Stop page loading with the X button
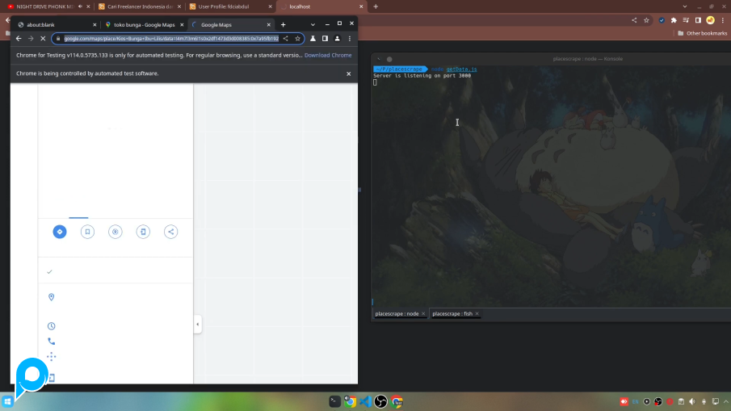Screen dimensions: 731x411 [43, 38]
